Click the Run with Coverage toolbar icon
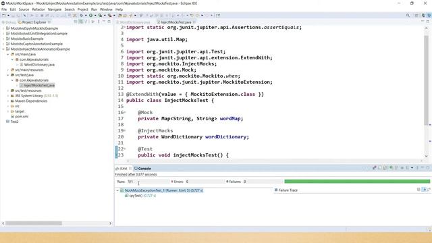 pyautogui.click(x=100, y=16)
